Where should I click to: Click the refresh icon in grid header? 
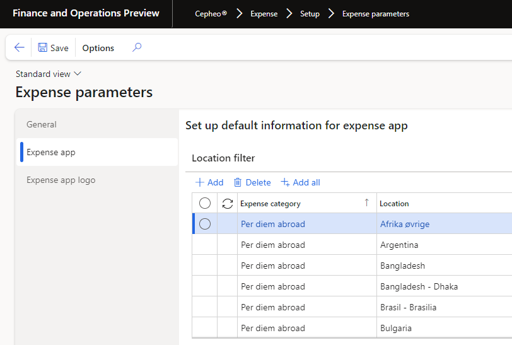point(228,203)
